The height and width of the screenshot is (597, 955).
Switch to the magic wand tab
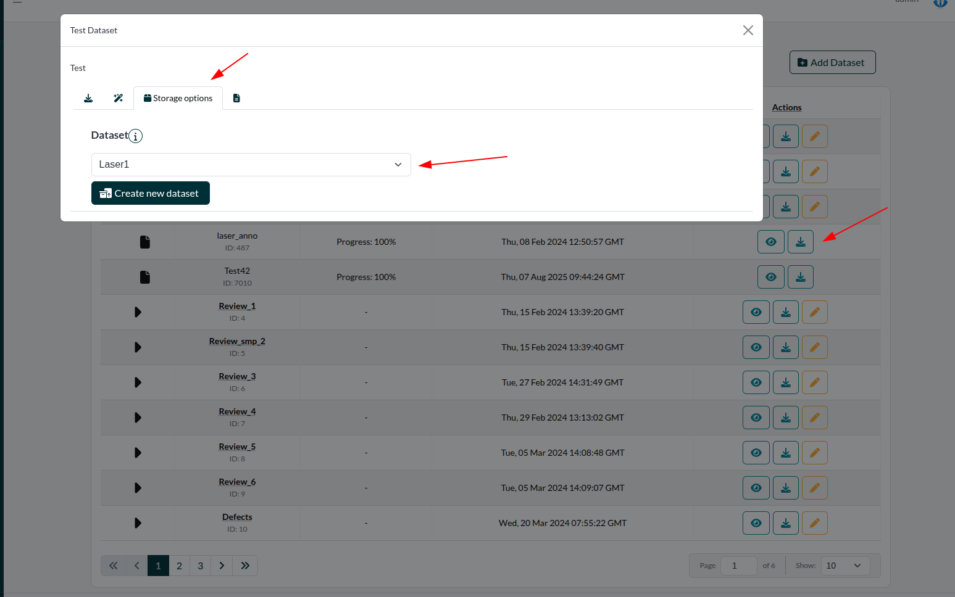(x=119, y=98)
